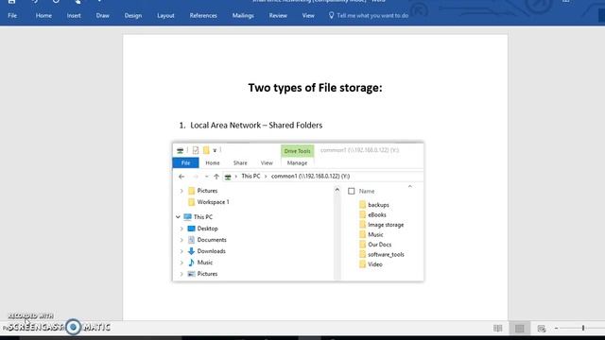Image resolution: width=605 pixels, height=340 pixels.
Task: Click the 'Local Area Network – Shared Folders' line
Action: (256, 126)
